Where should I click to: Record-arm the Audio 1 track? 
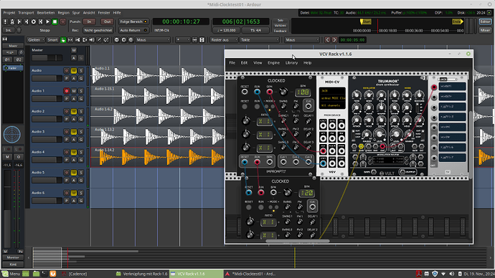[x=66, y=91]
